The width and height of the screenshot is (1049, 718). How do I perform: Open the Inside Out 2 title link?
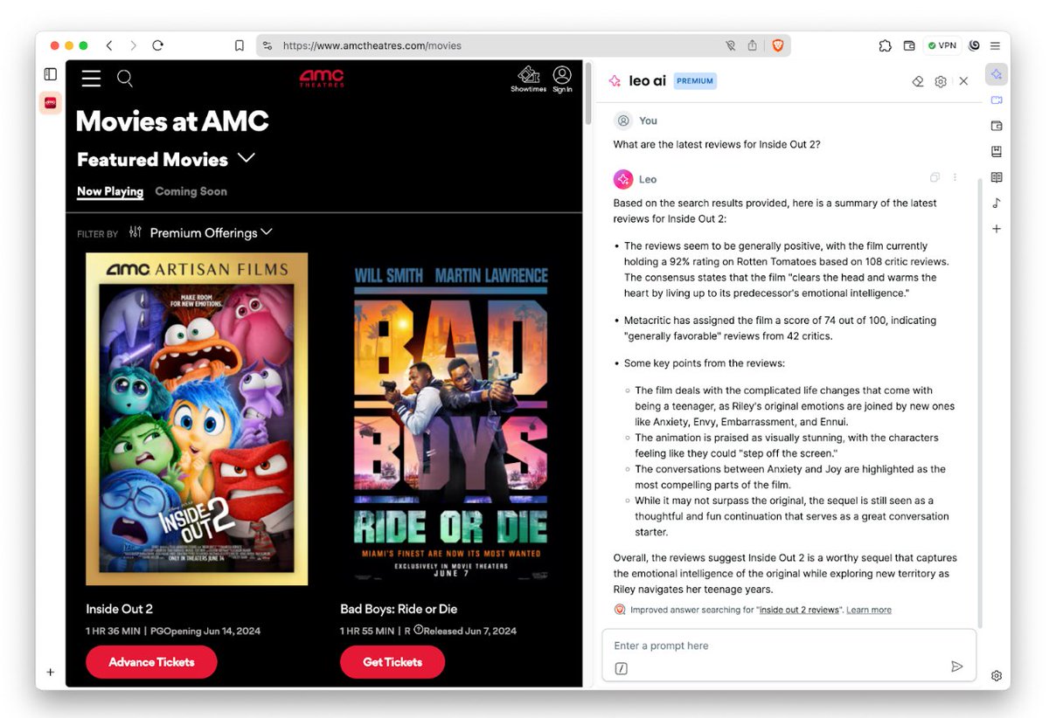pyautogui.click(x=119, y=609)
